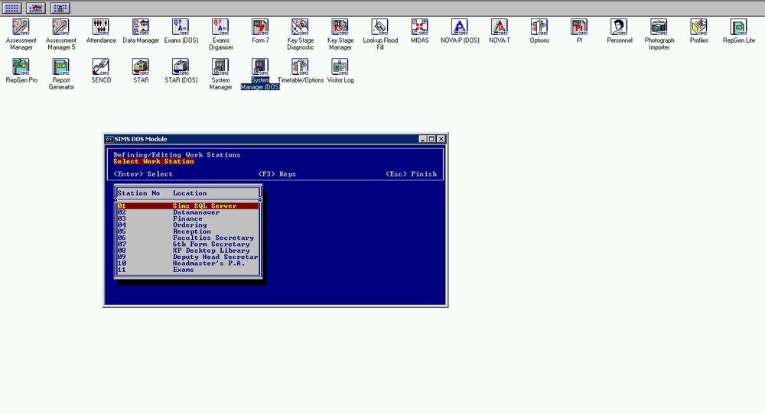The height and width of the screenshot is (414, 765).
Task: Launch RepGen Lite
Action: 739,27
